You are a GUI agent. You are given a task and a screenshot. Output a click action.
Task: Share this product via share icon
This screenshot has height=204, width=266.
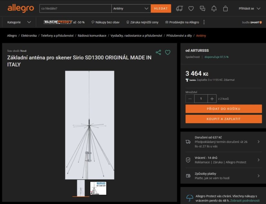158,52
